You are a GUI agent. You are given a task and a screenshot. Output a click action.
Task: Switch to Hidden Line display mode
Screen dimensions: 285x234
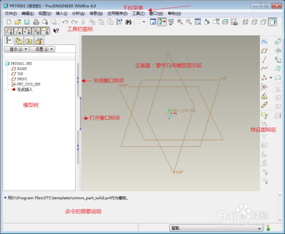coord(254,22)
